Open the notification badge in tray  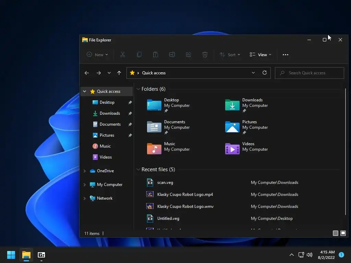click(341, 255)
